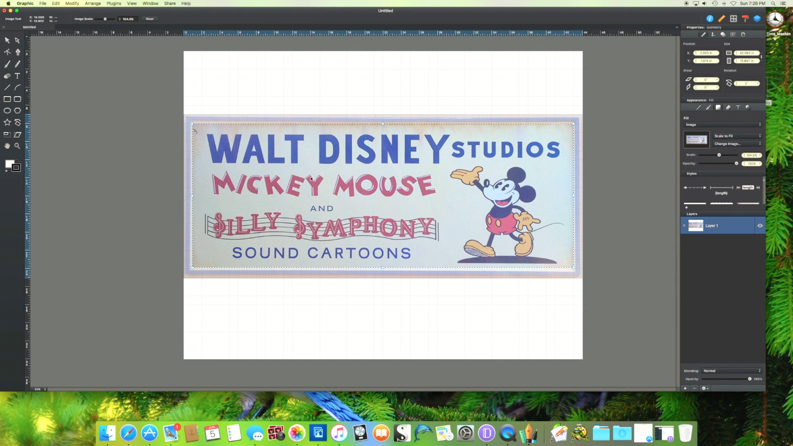This screenshot has width=793, height=446.
Task: Open the canvas zoom 40% popup
Action: [40, 389]
